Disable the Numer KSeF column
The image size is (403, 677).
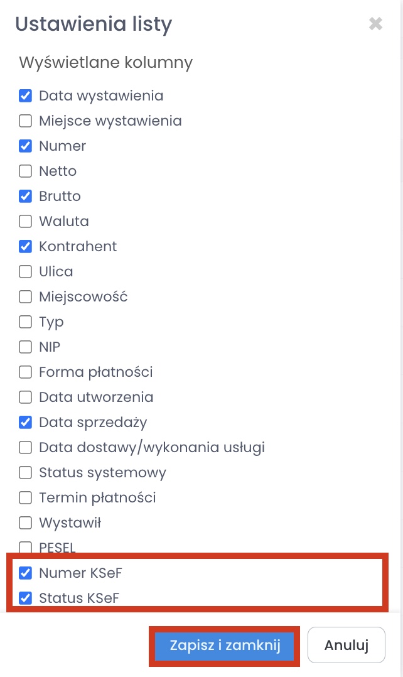click(26, 573)
